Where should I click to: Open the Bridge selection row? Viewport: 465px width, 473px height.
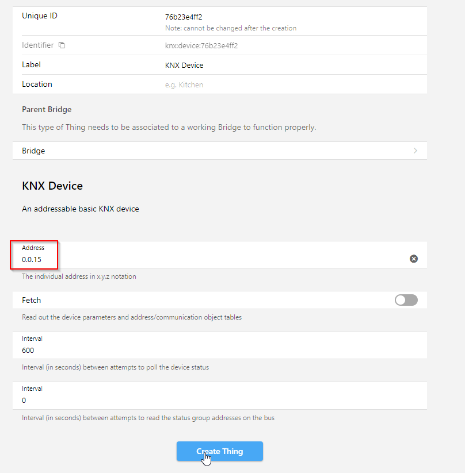pyautogui.click(x=220, y=151)
